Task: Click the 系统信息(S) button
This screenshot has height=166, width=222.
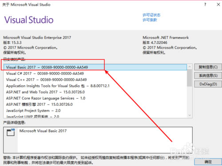Action: coord(208,76)
